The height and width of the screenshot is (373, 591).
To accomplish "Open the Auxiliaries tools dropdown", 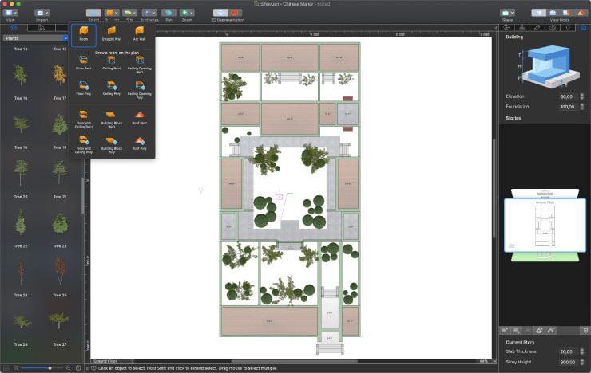I will click(x=149, y=13).
